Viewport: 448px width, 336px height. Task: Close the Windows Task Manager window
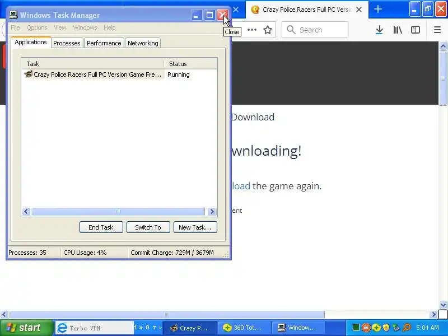222,15
